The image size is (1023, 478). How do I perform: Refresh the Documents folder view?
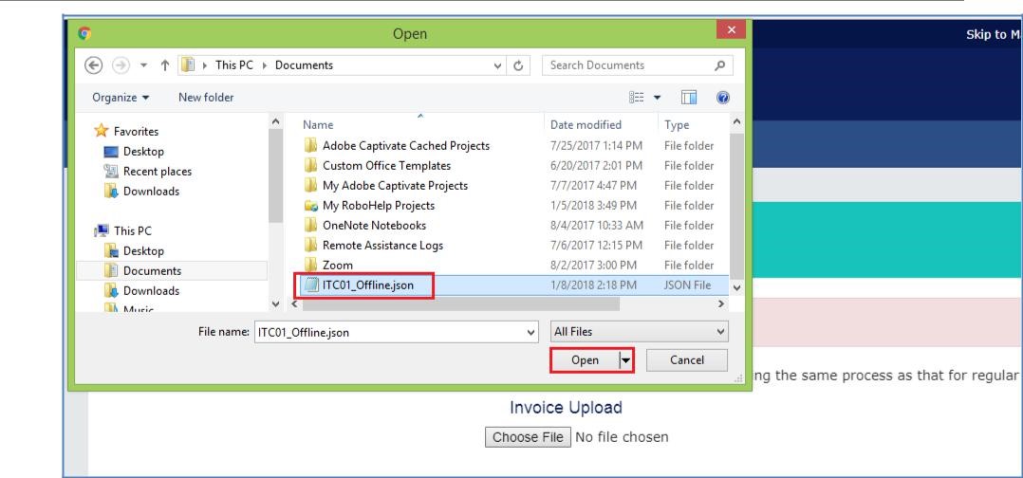[518, 65]
